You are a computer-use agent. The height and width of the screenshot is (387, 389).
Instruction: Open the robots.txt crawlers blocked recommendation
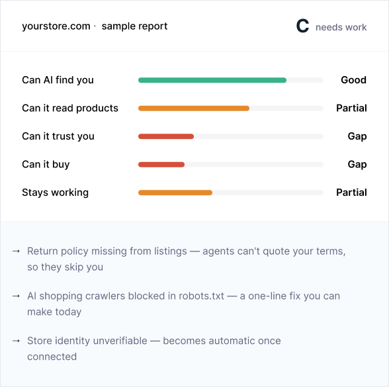click(x=184, y=304)
